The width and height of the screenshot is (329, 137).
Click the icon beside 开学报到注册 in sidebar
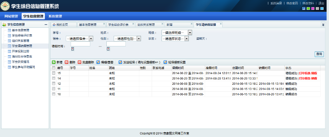pyautogui.click(x=9, y=51)
